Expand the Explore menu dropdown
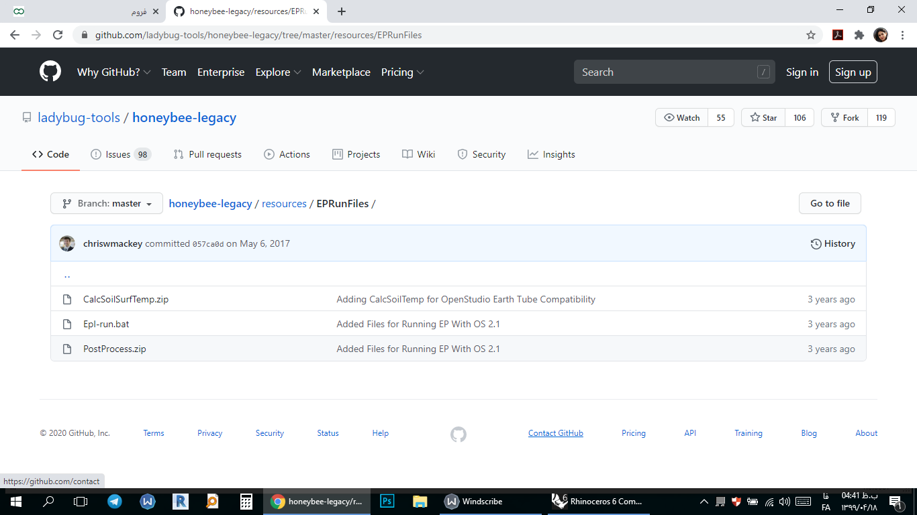 (278, 72)
